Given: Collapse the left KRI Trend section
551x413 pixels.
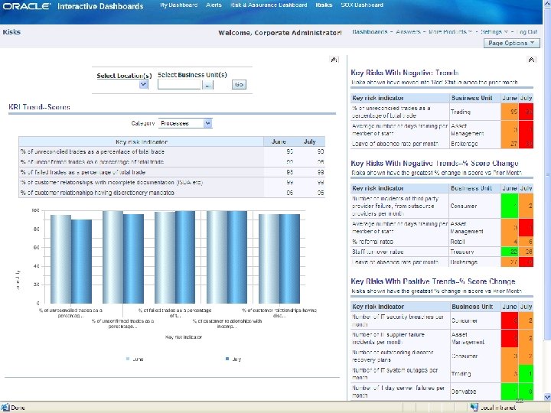Looking at the screenshot, I should coord(334,59).
